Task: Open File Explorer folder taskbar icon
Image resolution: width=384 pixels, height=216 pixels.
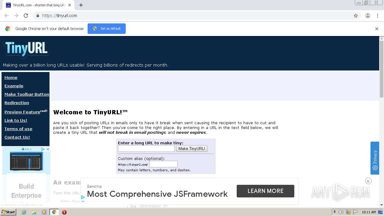Action: click(x=34, y=212)
